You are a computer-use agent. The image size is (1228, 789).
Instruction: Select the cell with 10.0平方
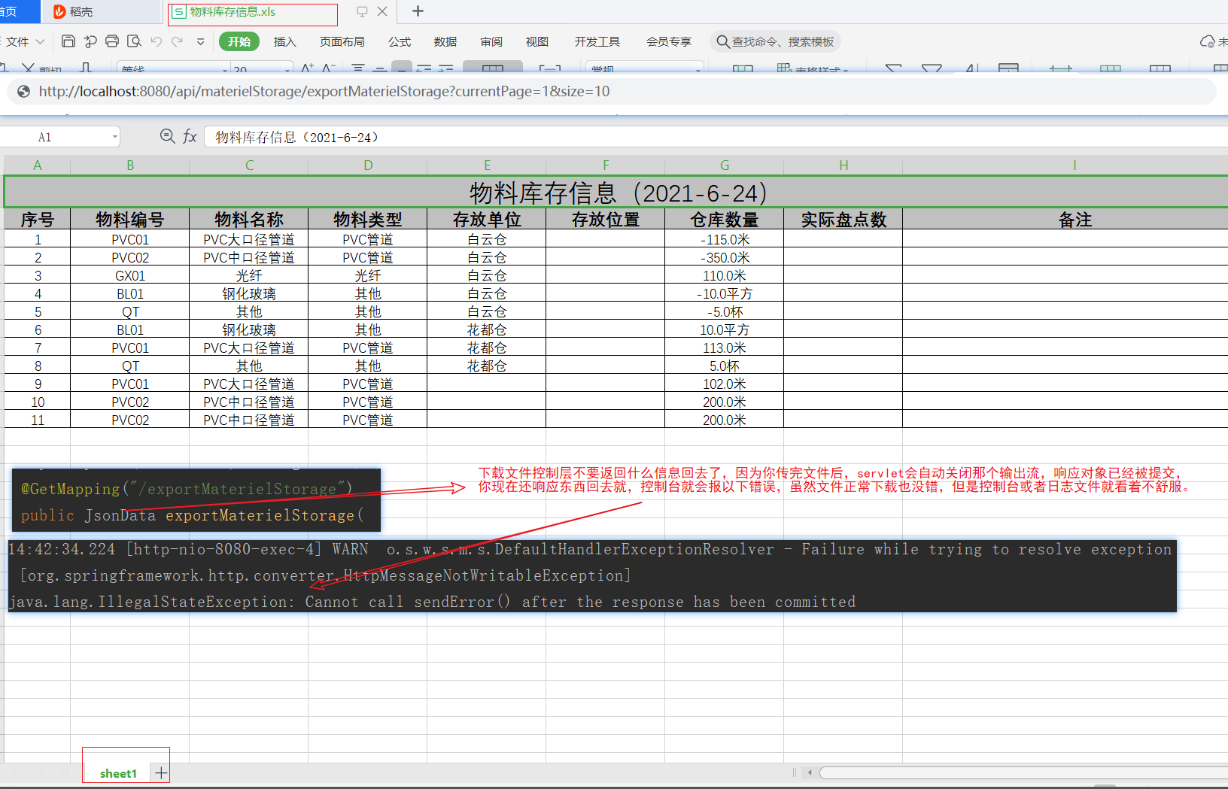coord(725,330)
